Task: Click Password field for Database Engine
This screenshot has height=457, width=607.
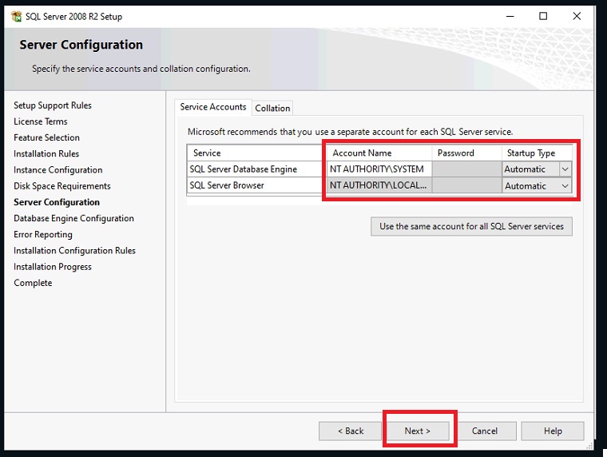Action: [x=466, y=169]
